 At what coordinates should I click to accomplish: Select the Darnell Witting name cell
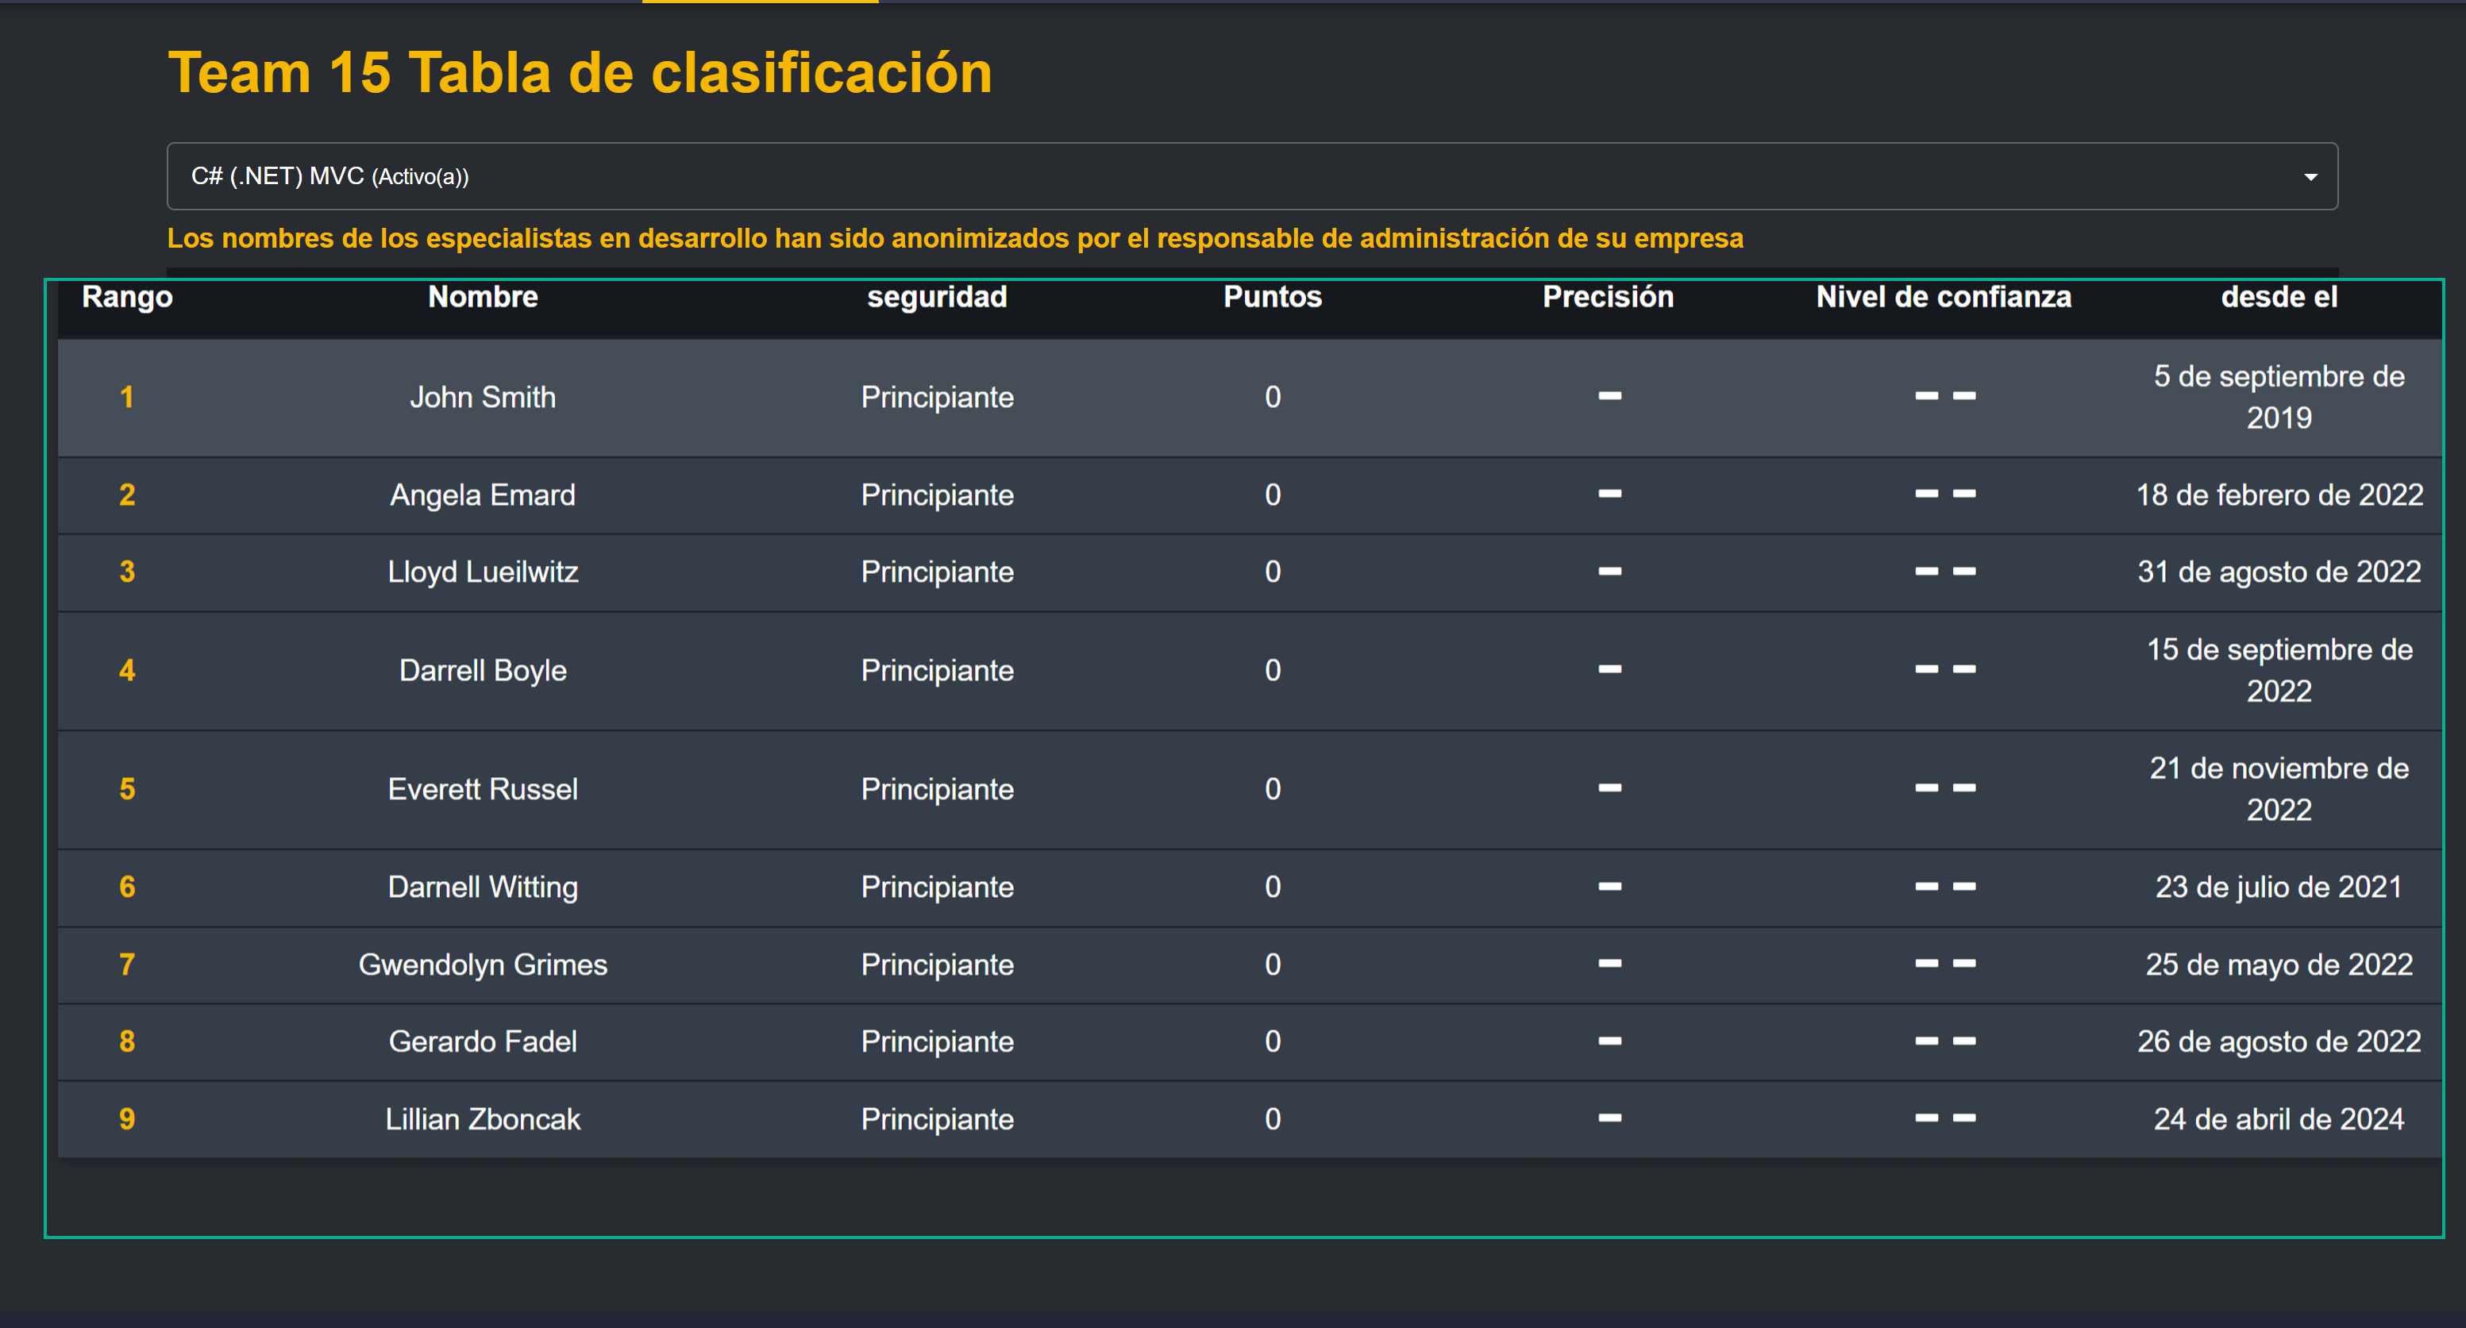(483, 887)
